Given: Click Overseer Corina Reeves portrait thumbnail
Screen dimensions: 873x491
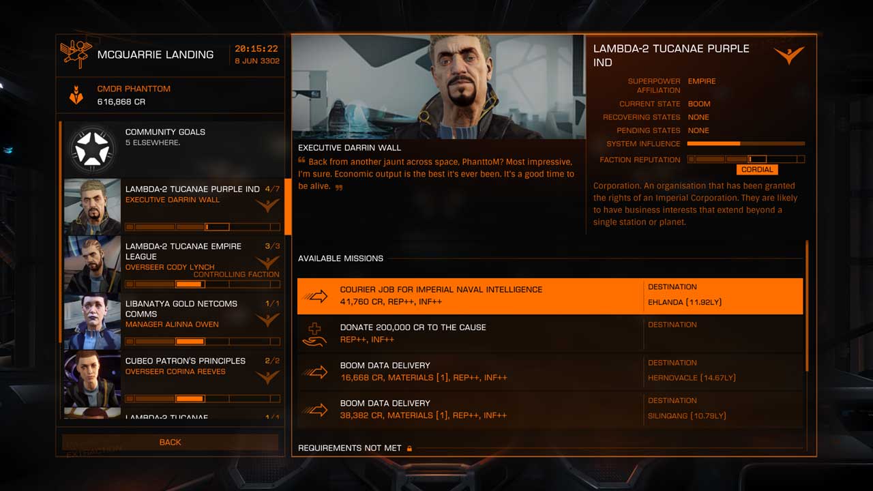Looking at the screenshot, I should tap(92, 379).
